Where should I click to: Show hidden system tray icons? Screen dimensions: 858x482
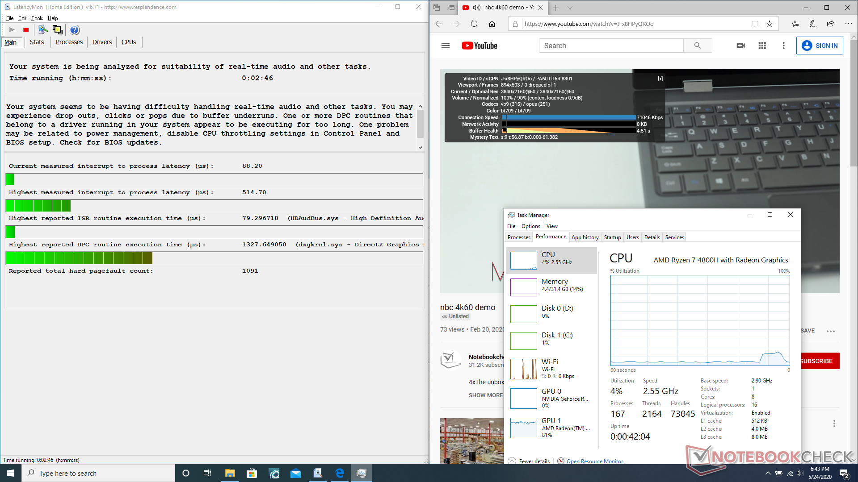pyautogui.click(x=768, y=473)
